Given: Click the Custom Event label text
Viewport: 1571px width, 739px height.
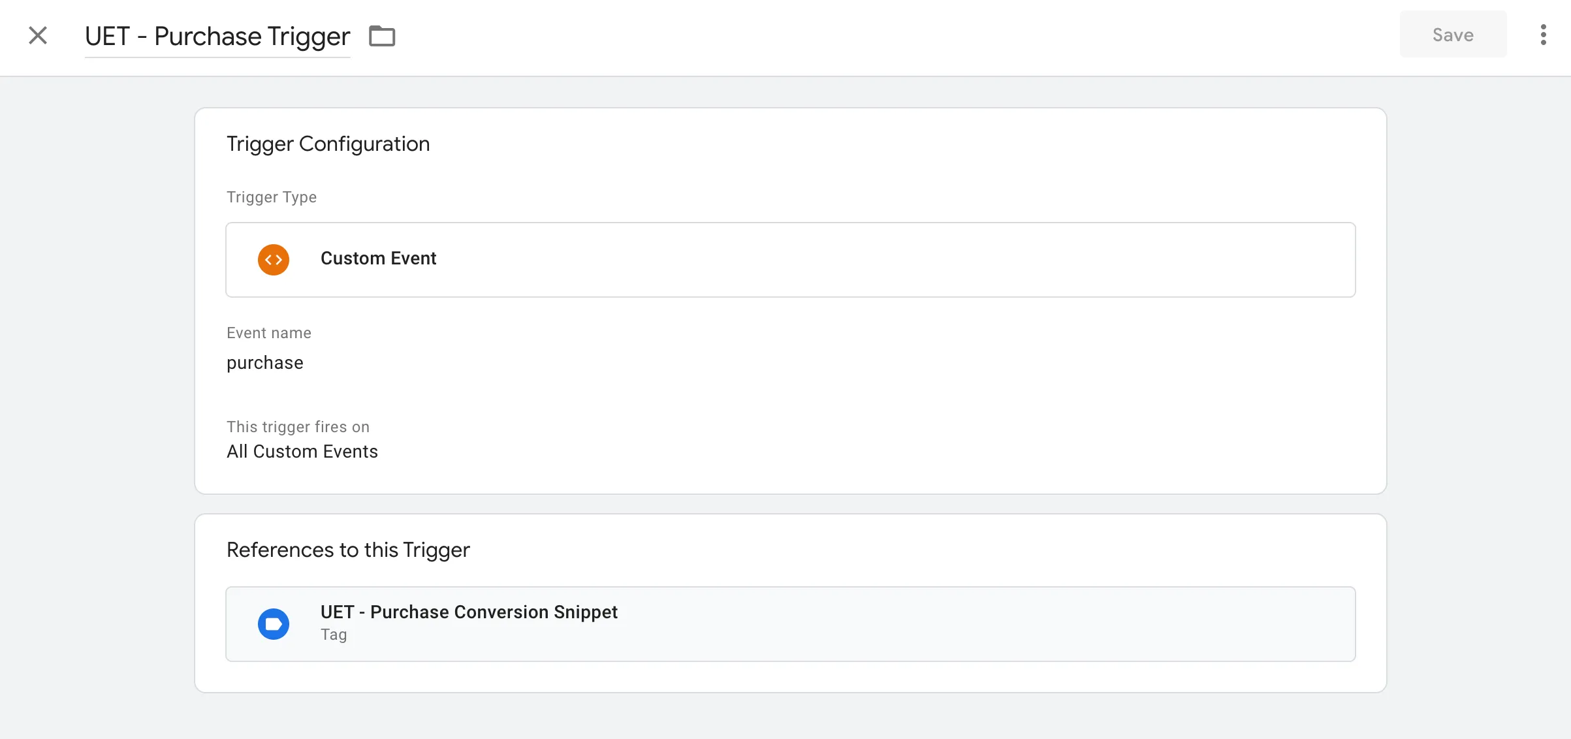Looking at the screenshot, I should pos(379,259).
